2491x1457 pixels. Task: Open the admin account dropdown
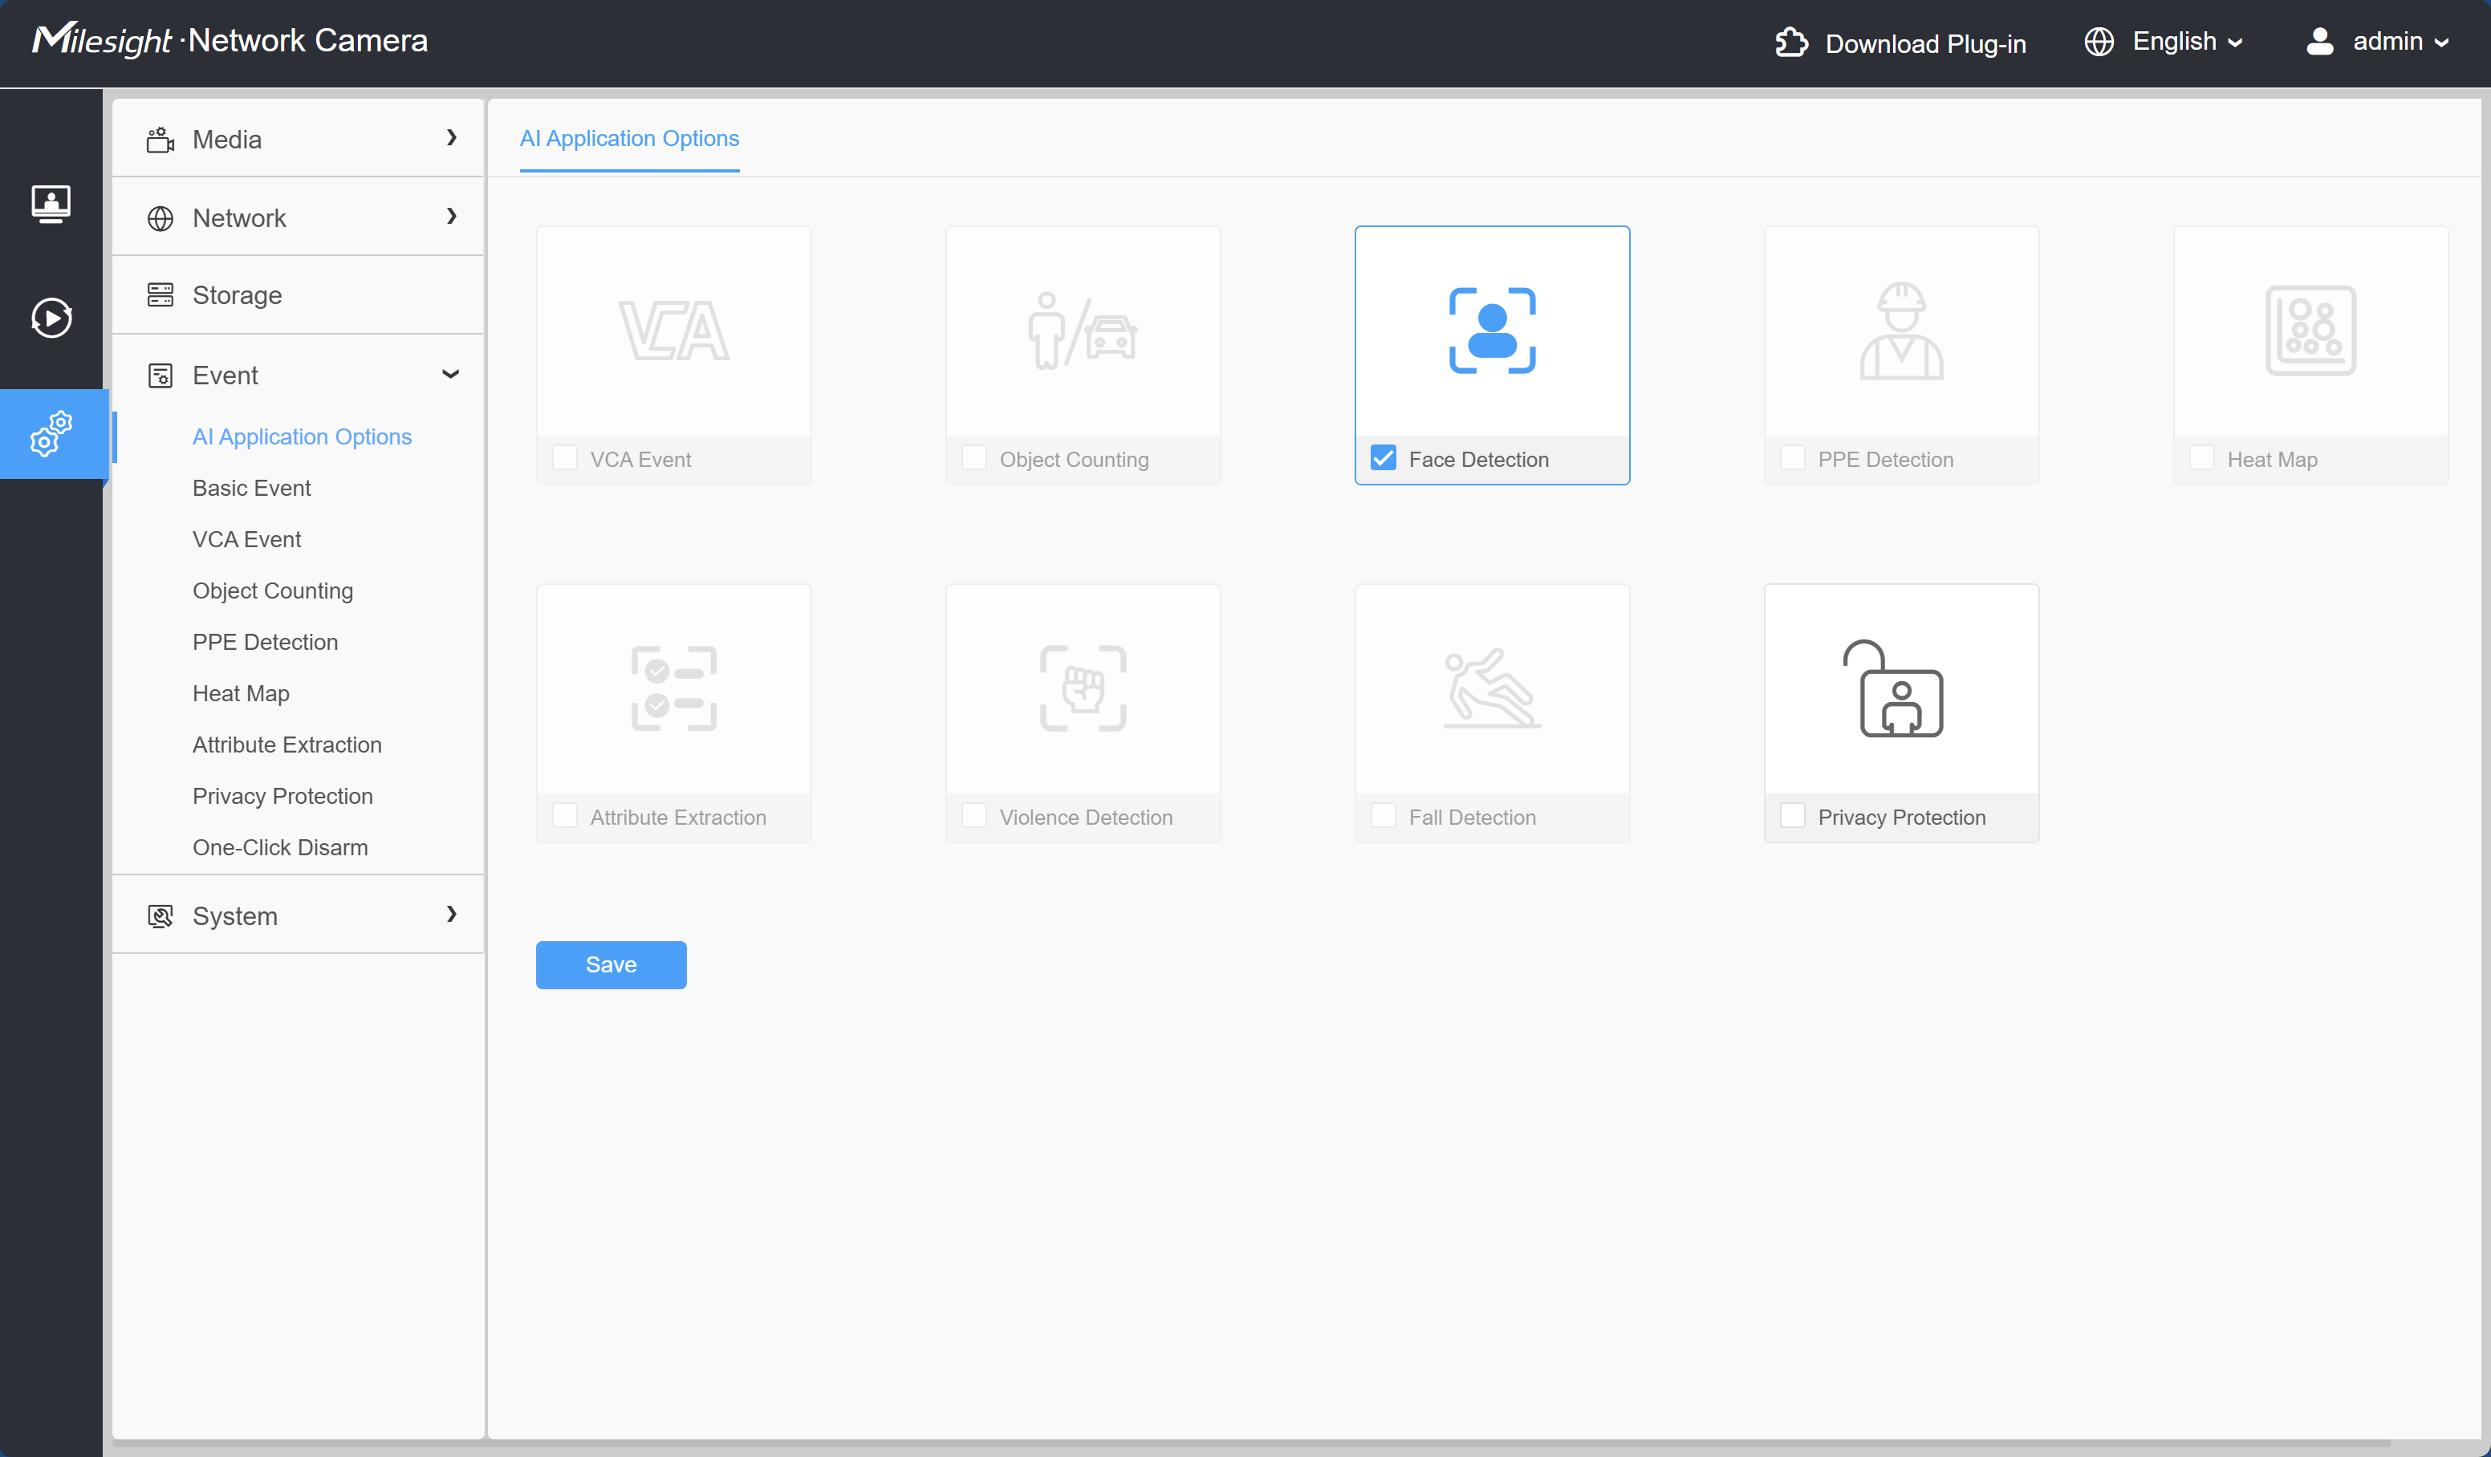(2401, 42)
